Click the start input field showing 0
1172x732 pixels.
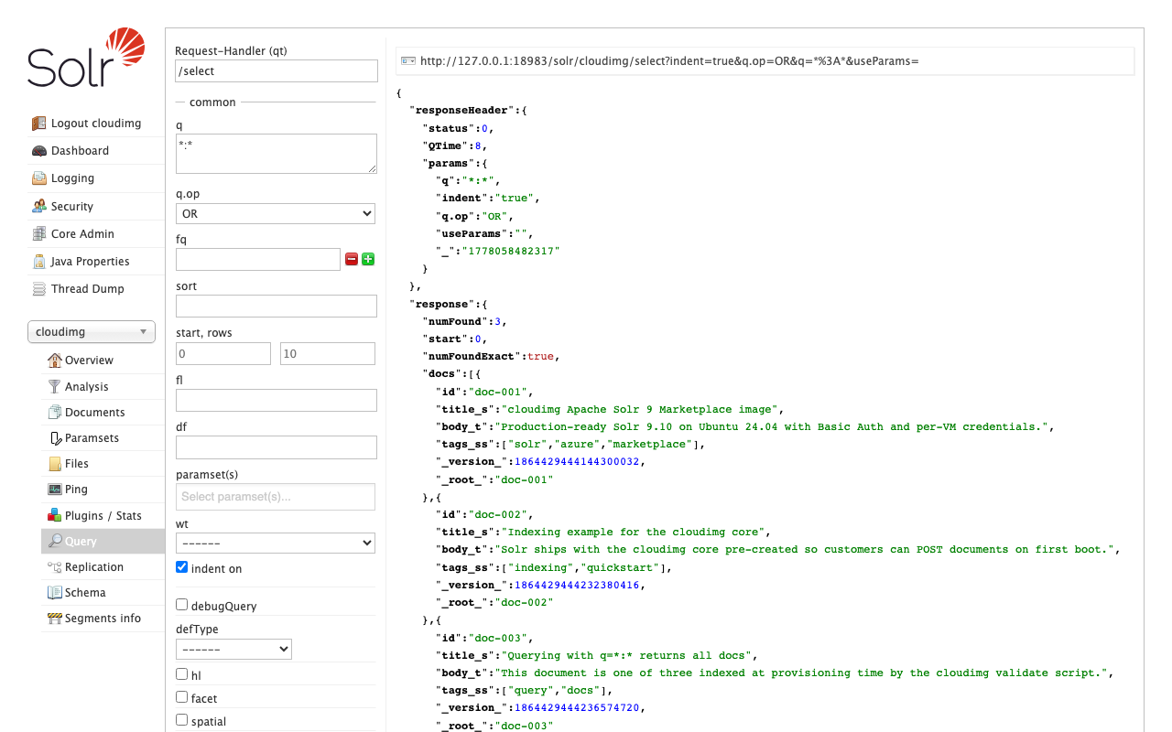click(x=223, y=353)
